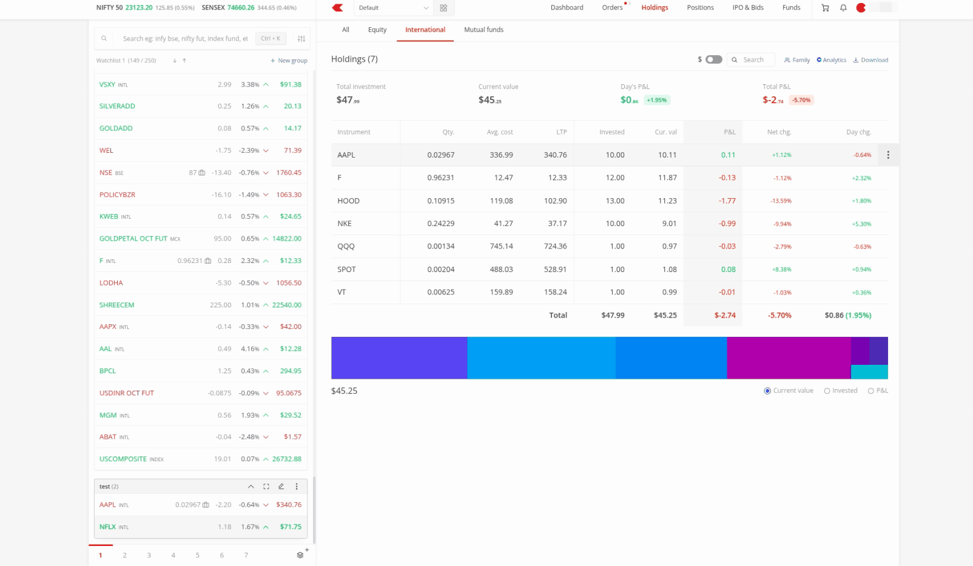Click the Download holdings icon link
This screenshot has height=566, width=973.
[870, 60]
